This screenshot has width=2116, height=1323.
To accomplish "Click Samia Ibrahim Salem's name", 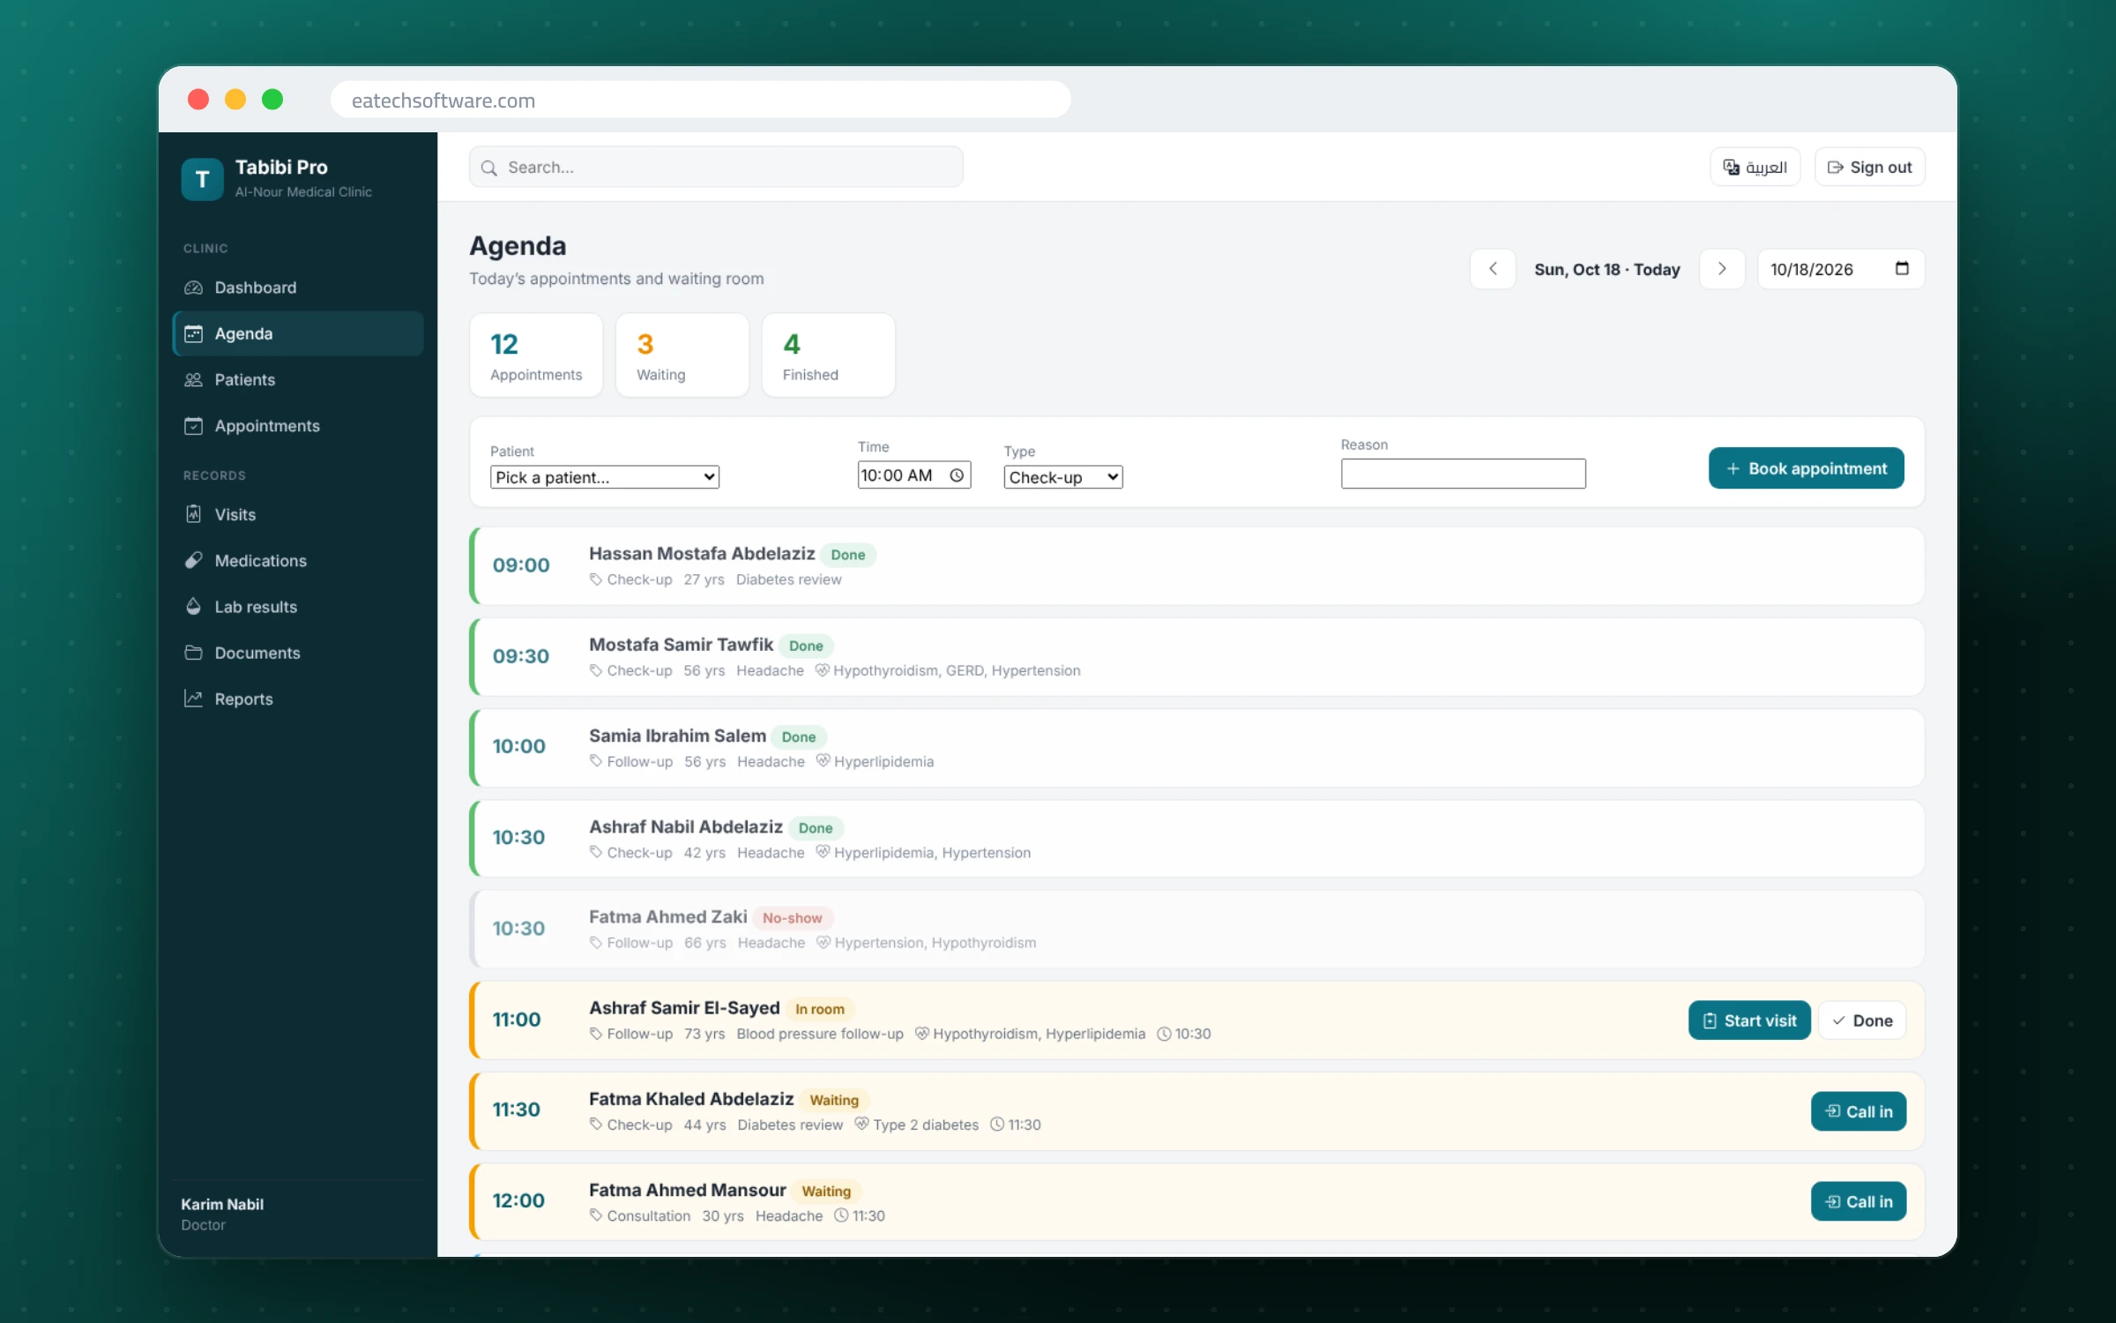I will coord(677,736).
